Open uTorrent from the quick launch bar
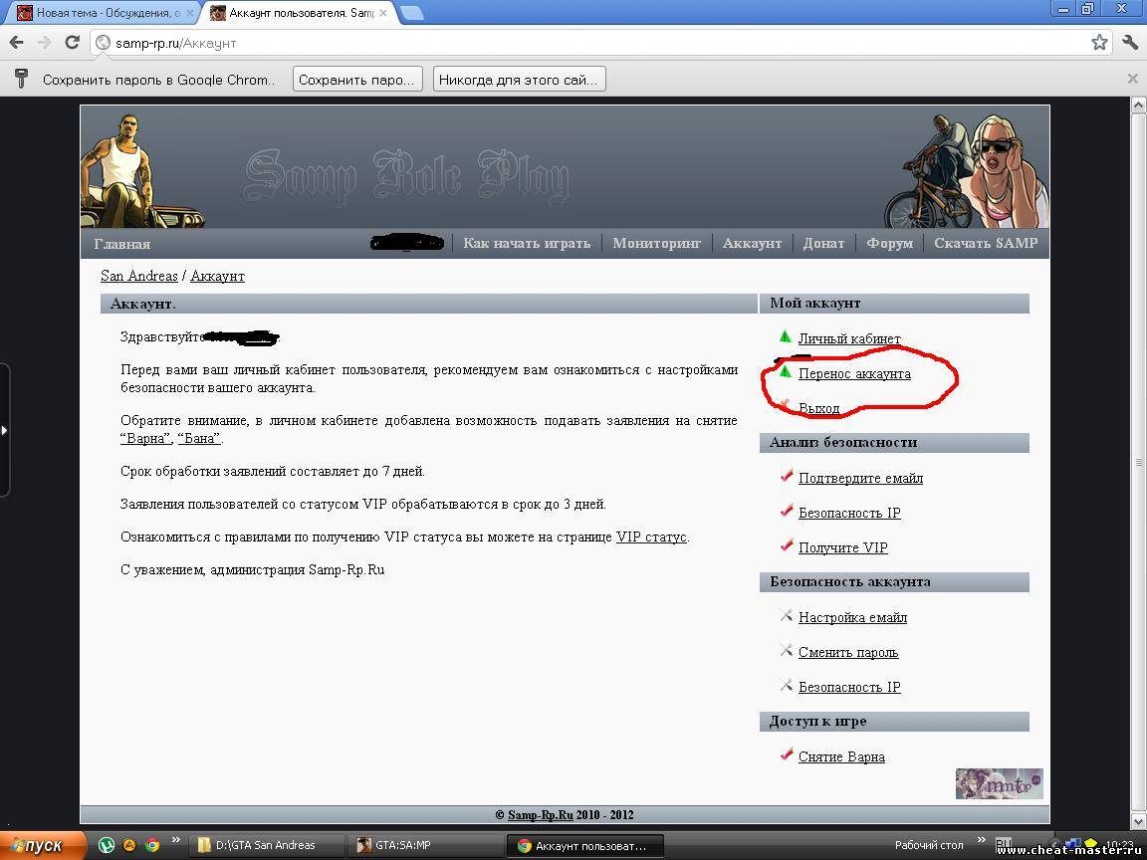Screen dimensions: 1147x860 (x=107, y=845)
